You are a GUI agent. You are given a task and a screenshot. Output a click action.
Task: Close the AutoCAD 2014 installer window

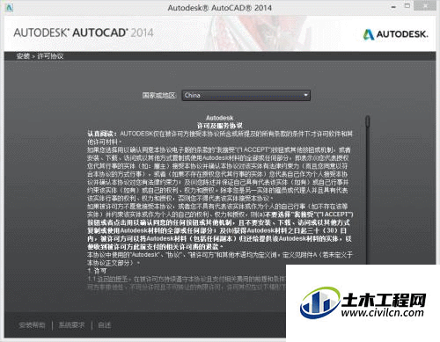coord(425,6)
